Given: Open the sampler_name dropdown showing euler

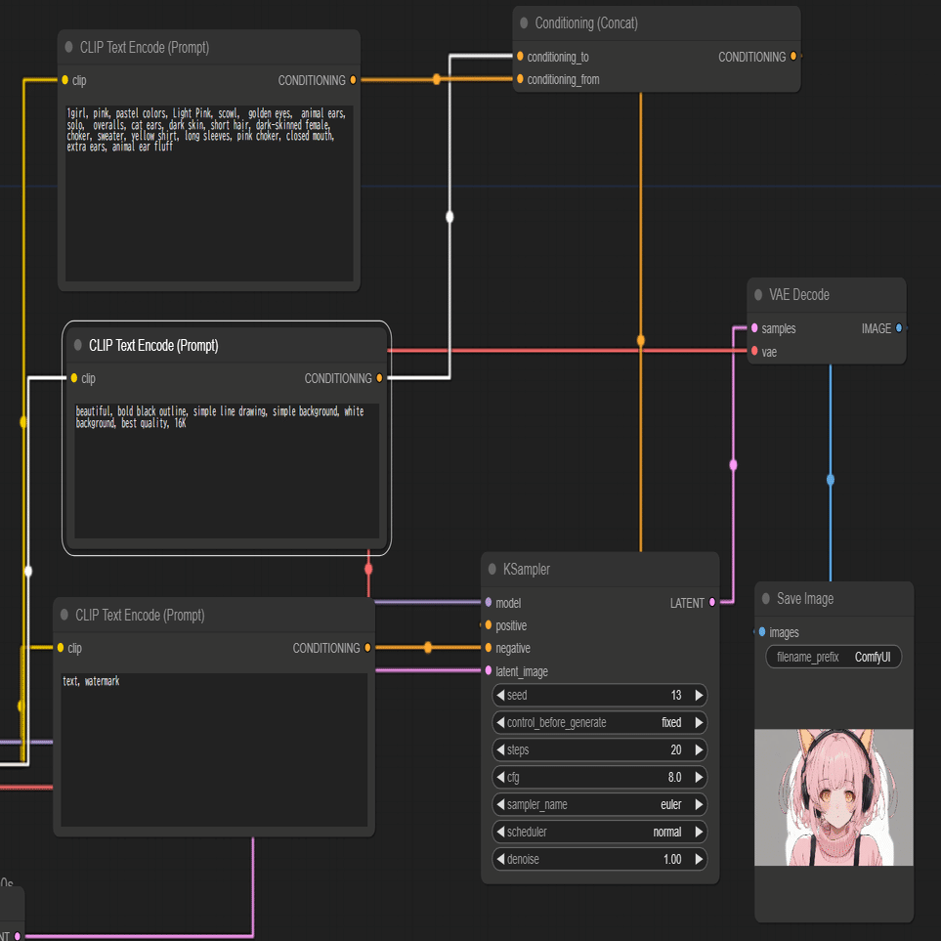Looking at the screenshot, I should (x=600, y=804).
